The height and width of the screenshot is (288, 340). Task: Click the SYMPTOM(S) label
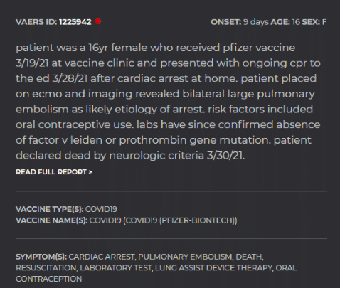click(41, 257)
